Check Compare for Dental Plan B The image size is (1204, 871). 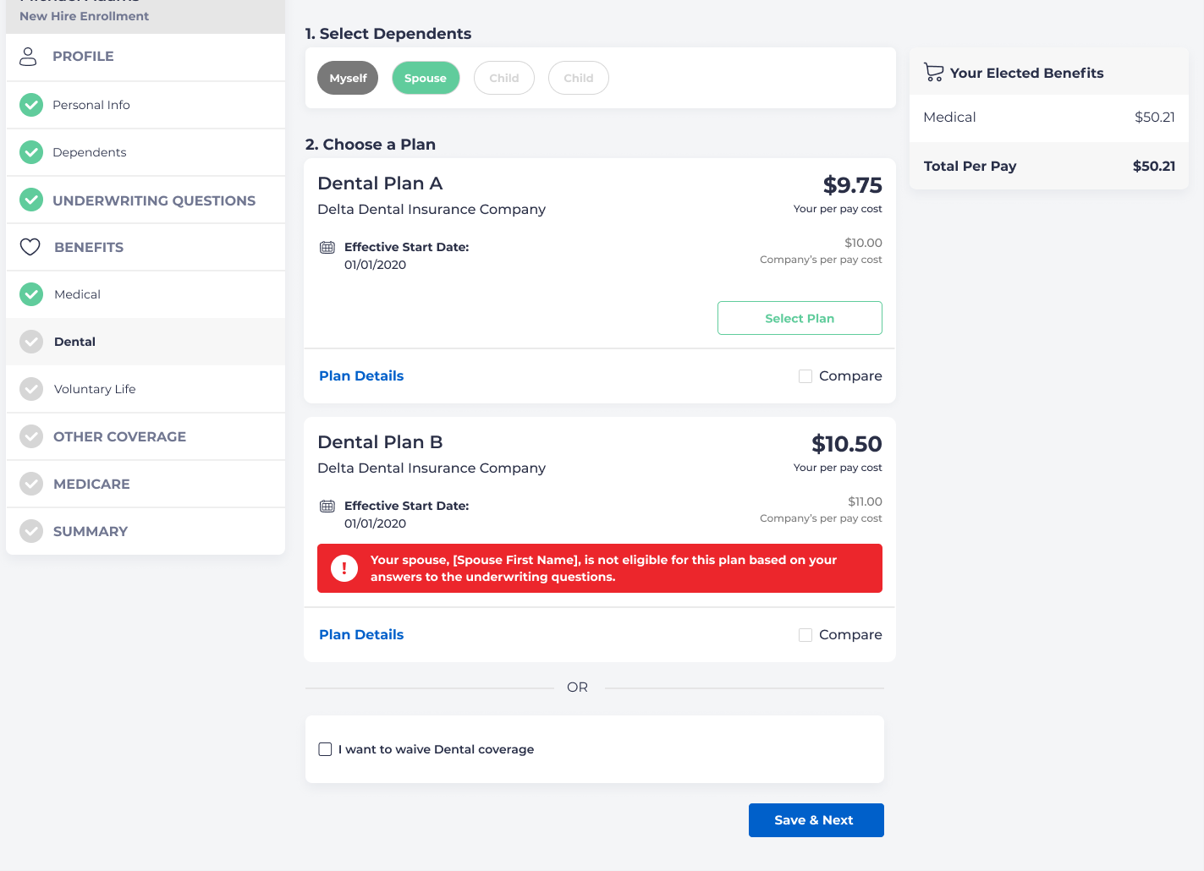(805, 635)
